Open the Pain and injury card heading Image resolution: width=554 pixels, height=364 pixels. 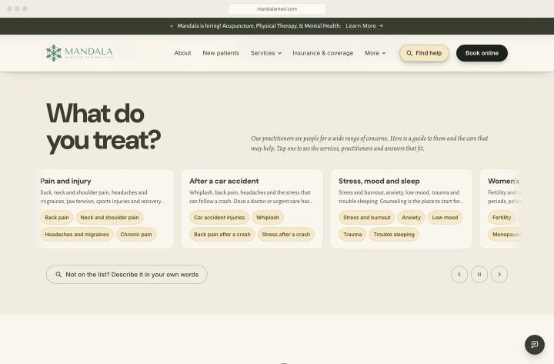(65, 181)
